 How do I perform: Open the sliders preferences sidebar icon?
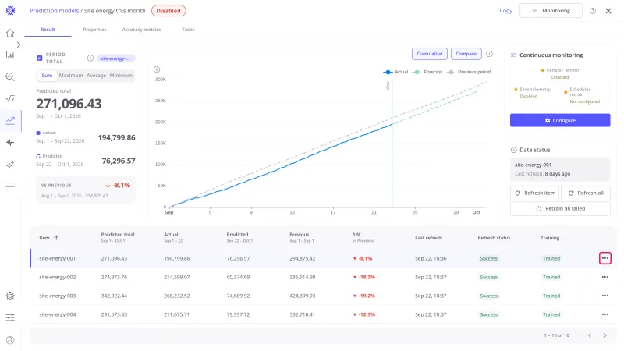10,317
